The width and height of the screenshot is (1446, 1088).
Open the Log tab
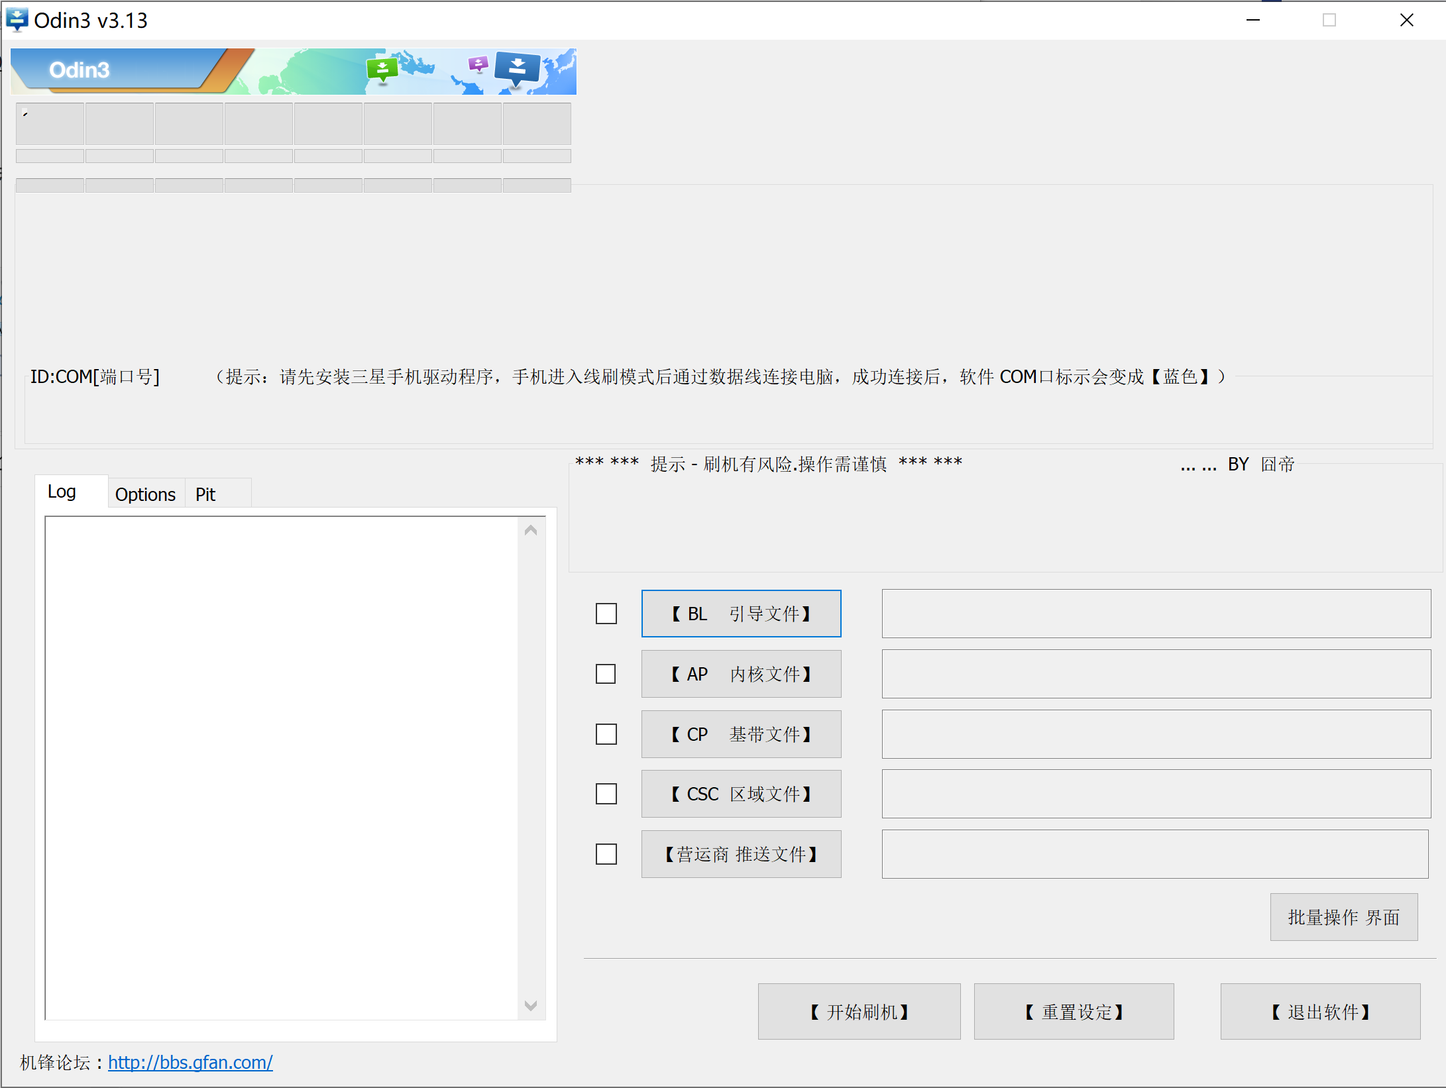(71, 492)
